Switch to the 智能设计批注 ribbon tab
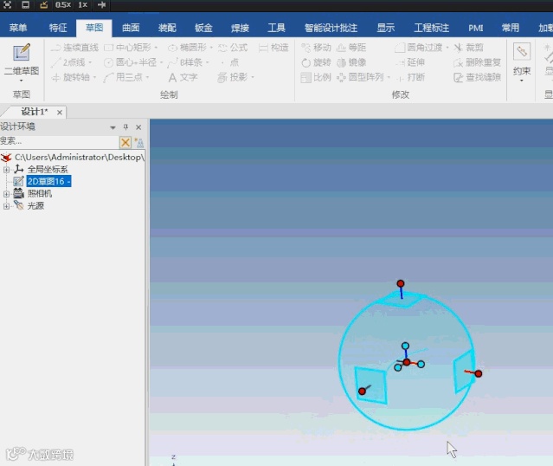This screenshot has width=553, height=466. tap(331, 28)
